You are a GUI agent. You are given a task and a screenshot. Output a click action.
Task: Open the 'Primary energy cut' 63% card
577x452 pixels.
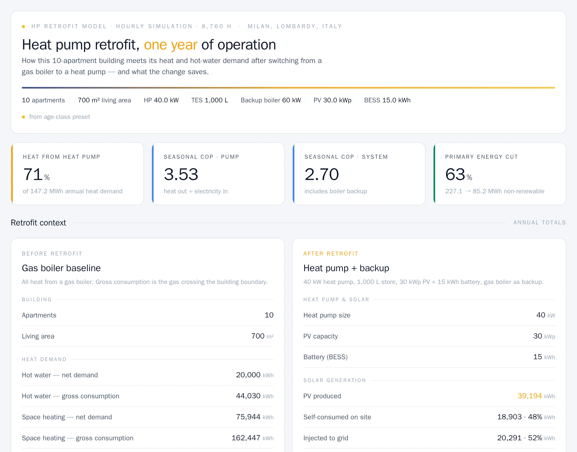click(500, 174)
